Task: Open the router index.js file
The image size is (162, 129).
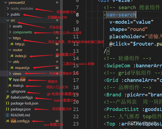Action: [21, 56]
